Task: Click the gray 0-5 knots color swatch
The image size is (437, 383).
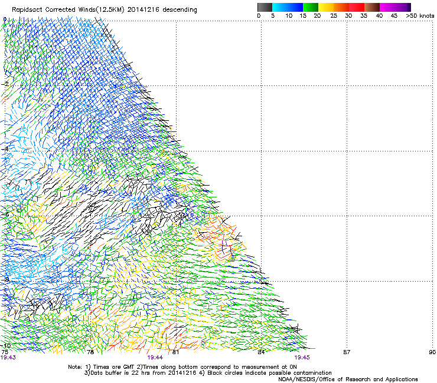Action: (265, 7)
